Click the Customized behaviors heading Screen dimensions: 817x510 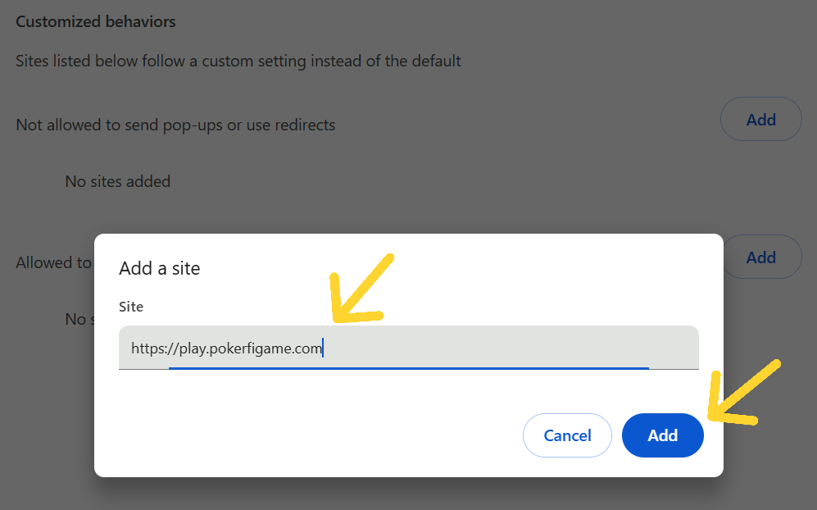(96, 22)
